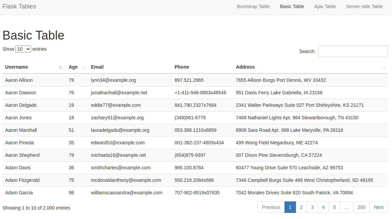The height and width of the screenshot is (219, 392).
Task: Click the Age column header
Action: pos(77,67)
